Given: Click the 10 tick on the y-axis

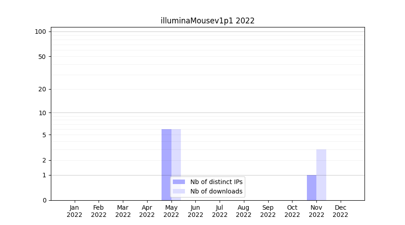Looking at the screenshot, I should (x=42, y=113).
